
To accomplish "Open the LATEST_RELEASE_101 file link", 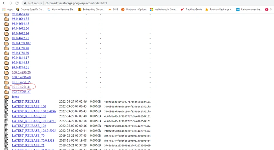I will [29, 116].
